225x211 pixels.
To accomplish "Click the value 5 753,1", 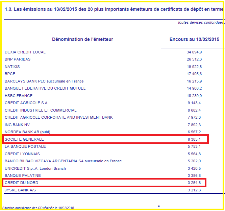I will tap(194, 146).
